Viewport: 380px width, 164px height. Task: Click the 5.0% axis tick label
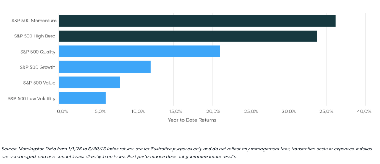100,112
